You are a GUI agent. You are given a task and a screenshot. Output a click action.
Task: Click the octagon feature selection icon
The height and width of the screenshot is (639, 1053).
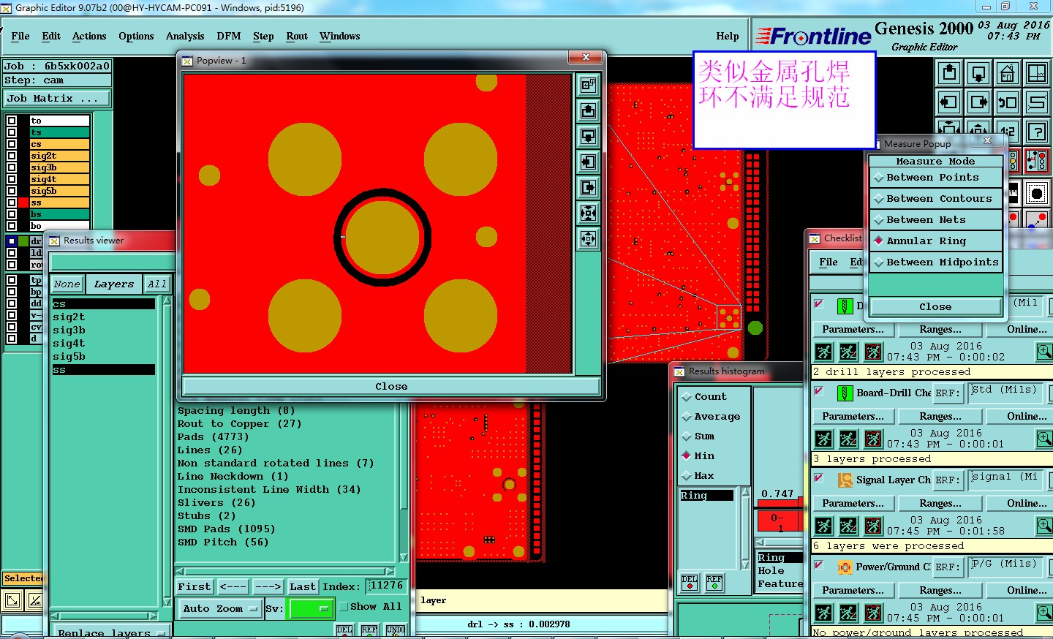[1037, 194]
